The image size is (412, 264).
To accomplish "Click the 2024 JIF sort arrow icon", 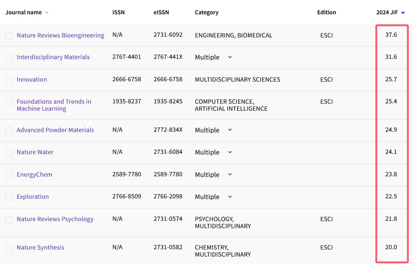I will [403, 13].
